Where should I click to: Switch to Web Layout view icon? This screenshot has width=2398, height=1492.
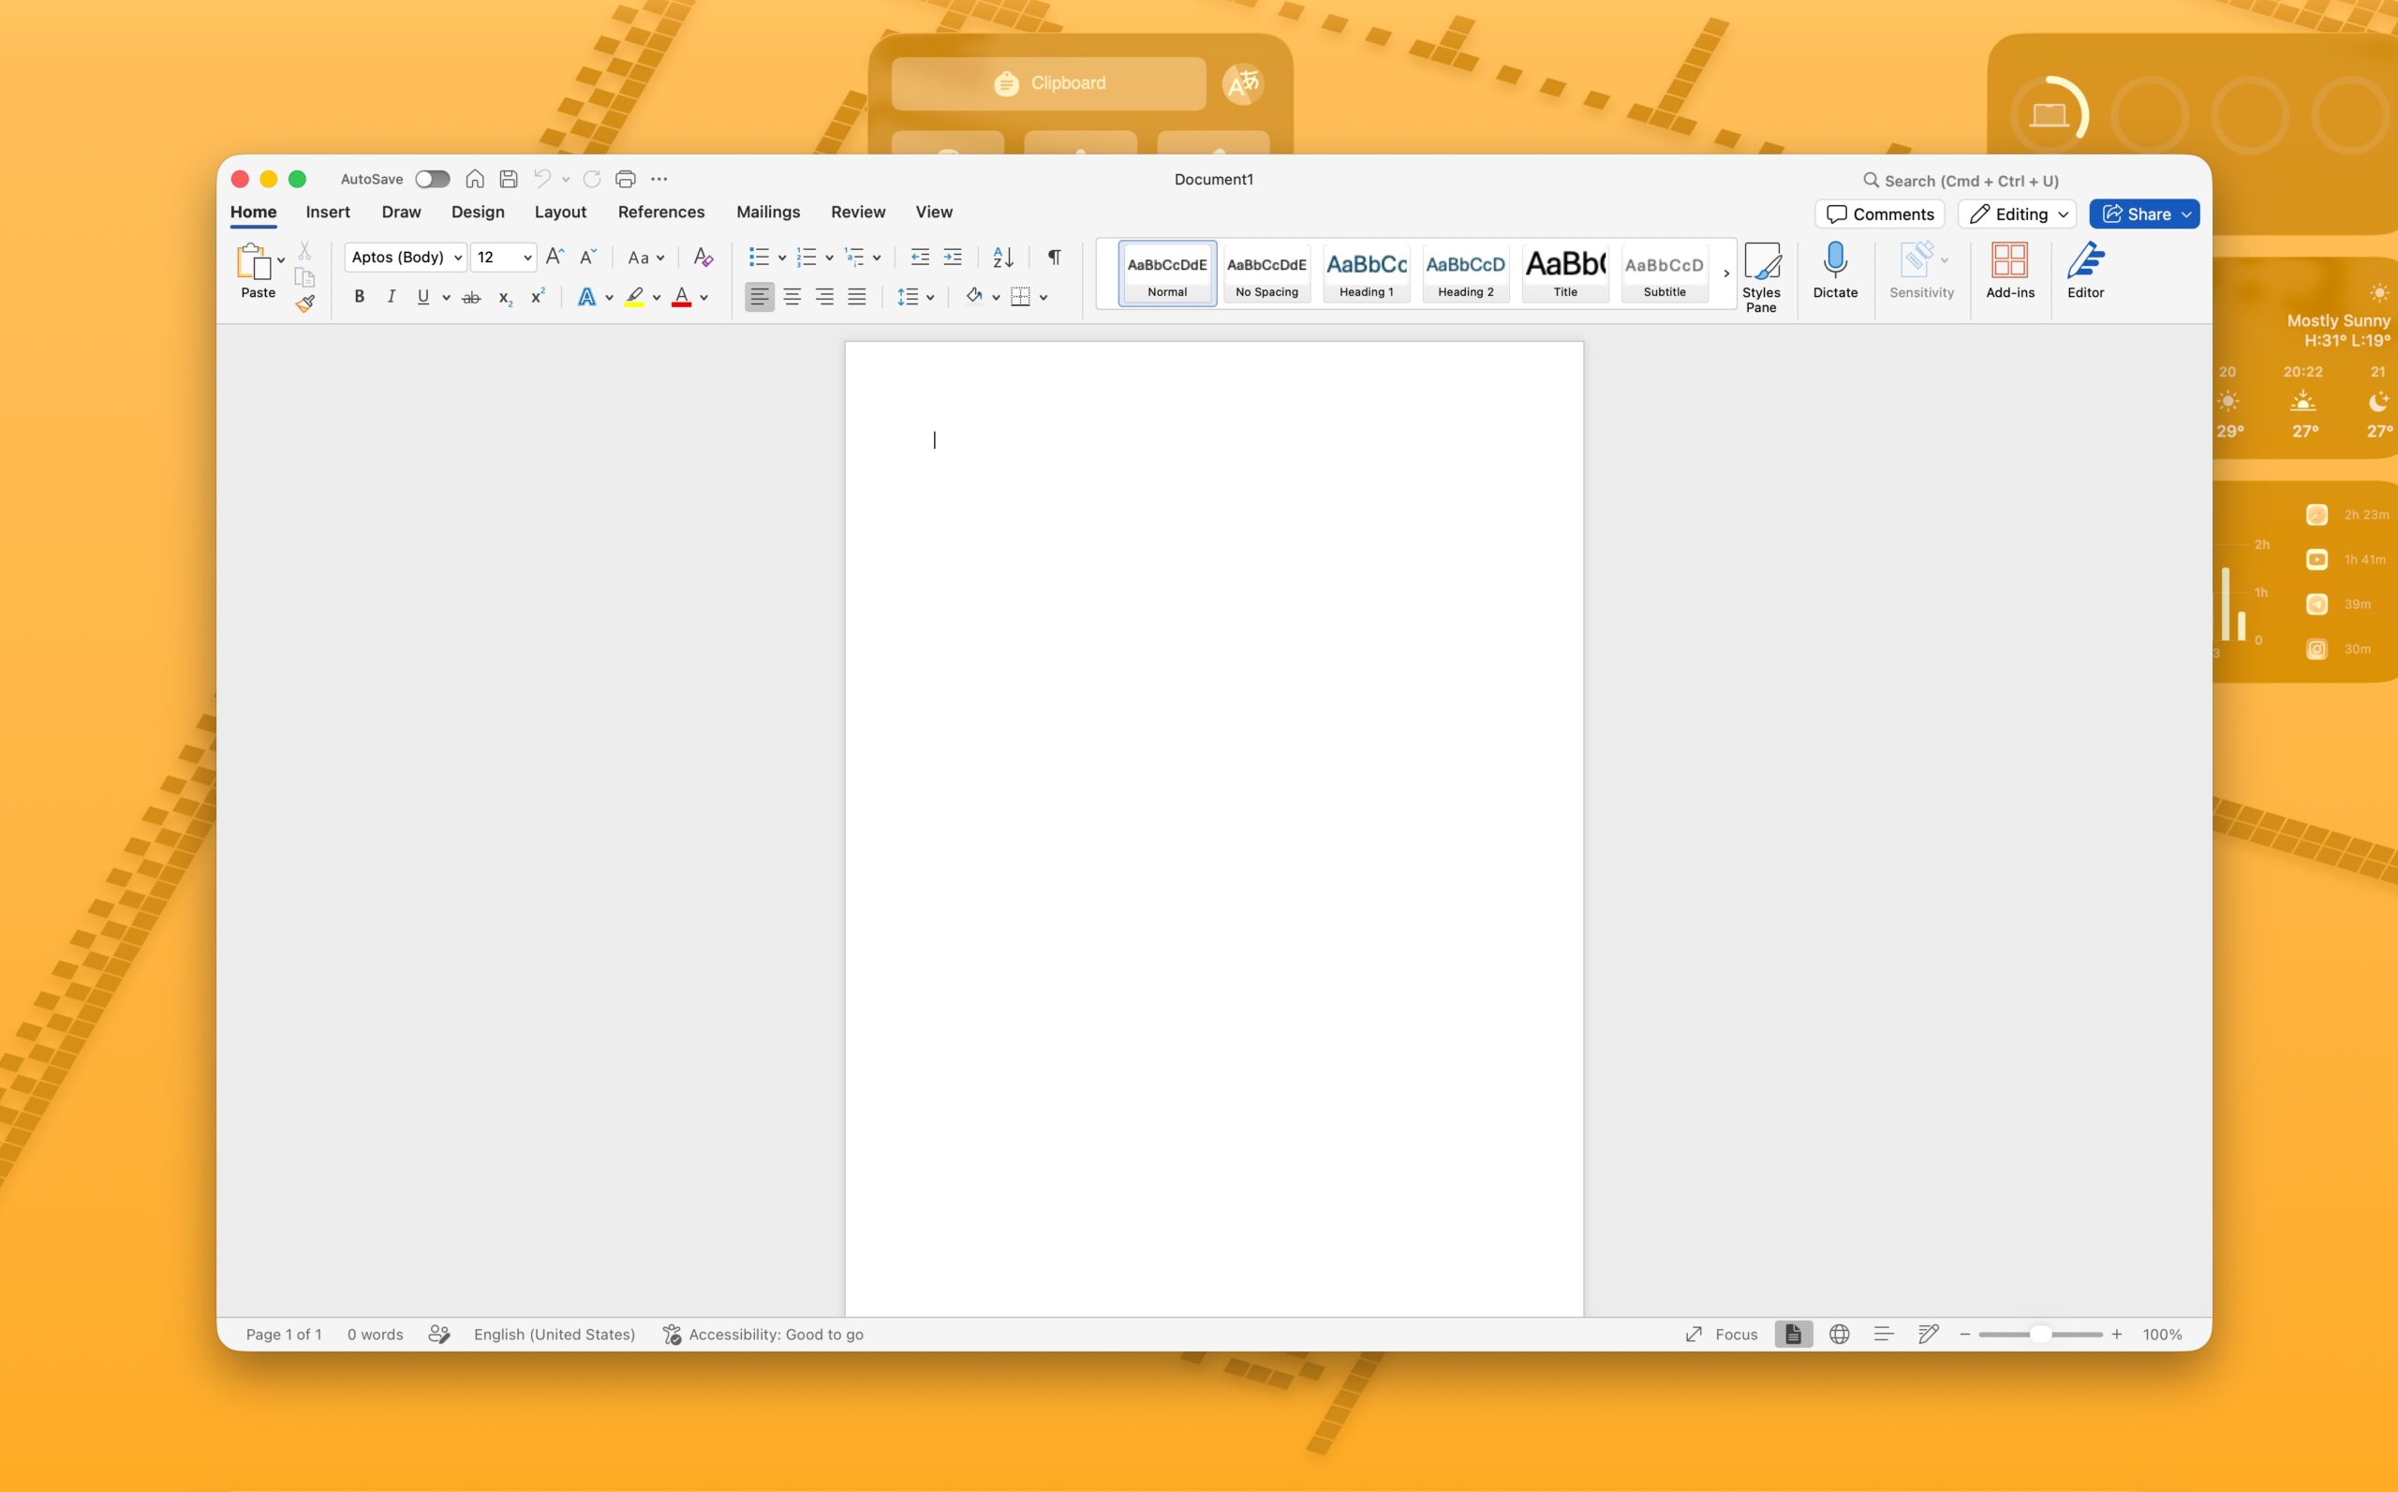pyautogui.click(x=1839, y=1334)
